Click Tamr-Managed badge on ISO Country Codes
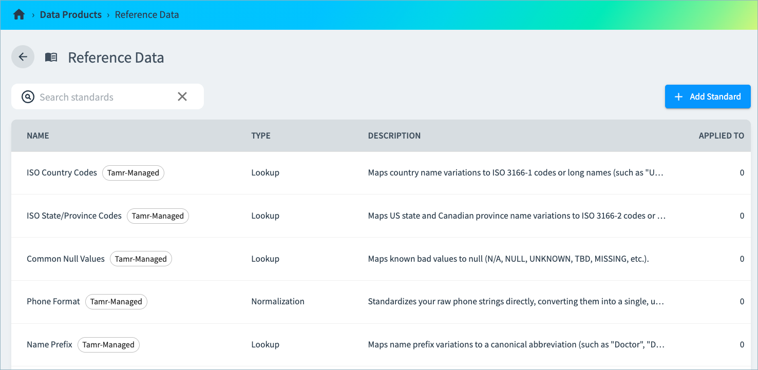Image resolution: width=758 pixels, height=370 pixels. tap(133, 173)
